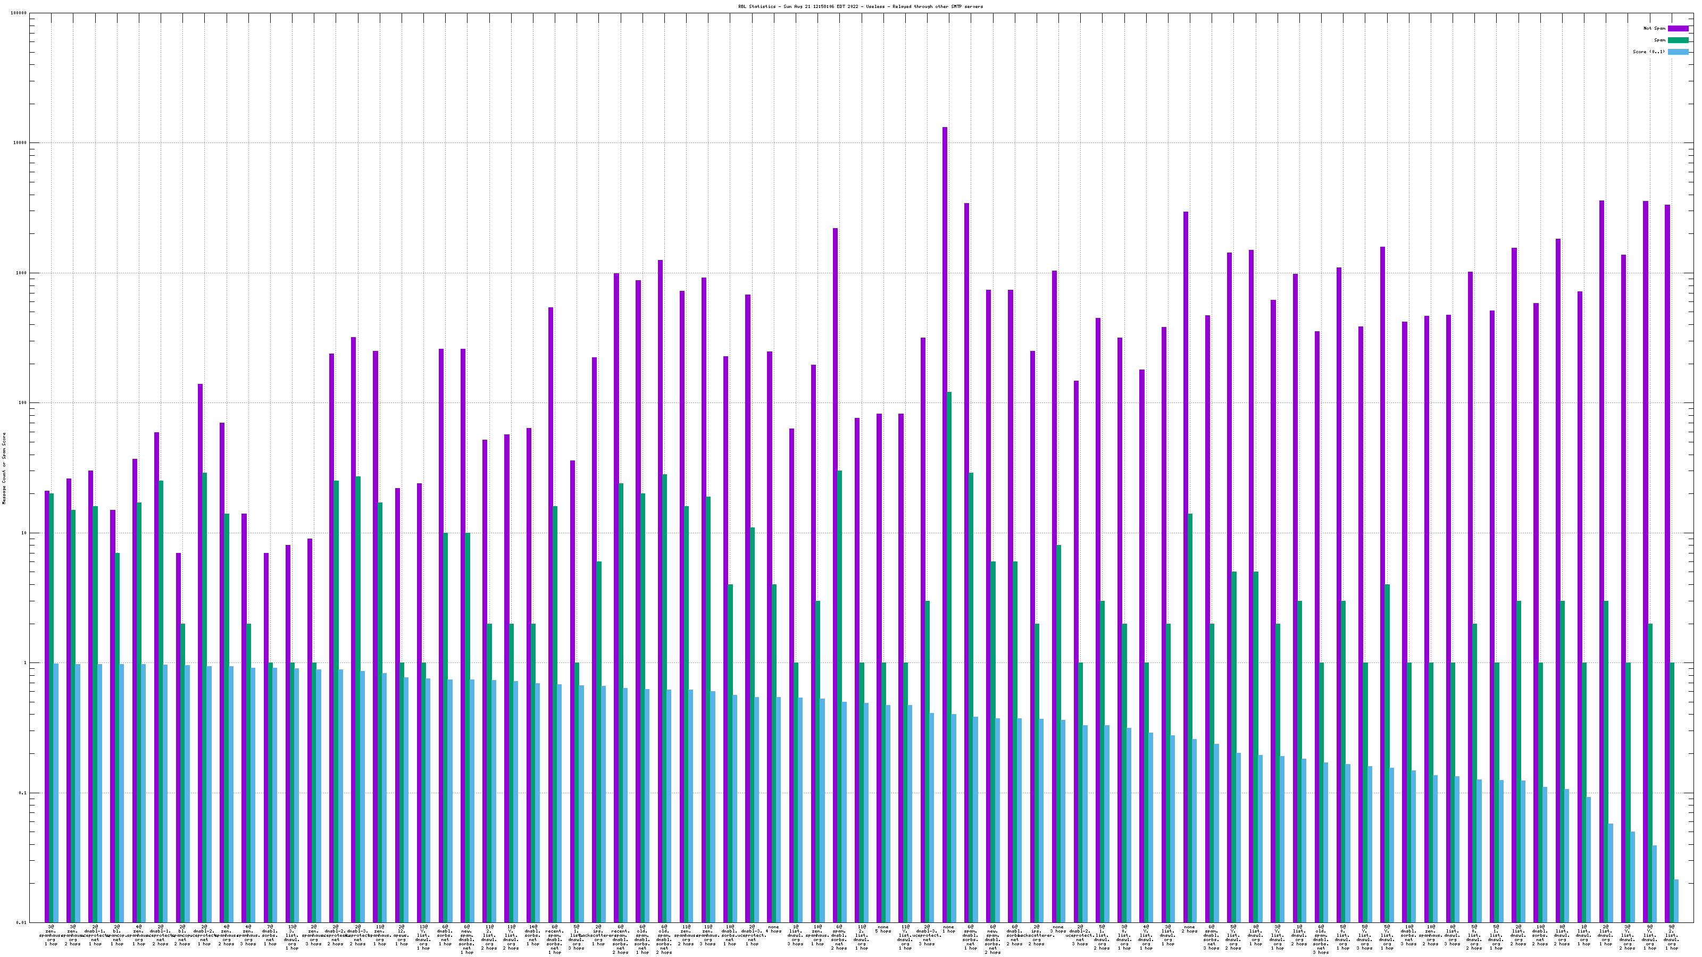Click the 'none 2 hops' x-axis label
The width and height of the screenshot is (1702, 957).
coord(1189,929)
